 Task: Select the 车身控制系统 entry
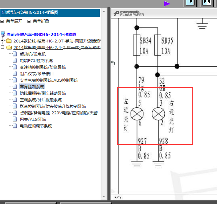(32, 87)
